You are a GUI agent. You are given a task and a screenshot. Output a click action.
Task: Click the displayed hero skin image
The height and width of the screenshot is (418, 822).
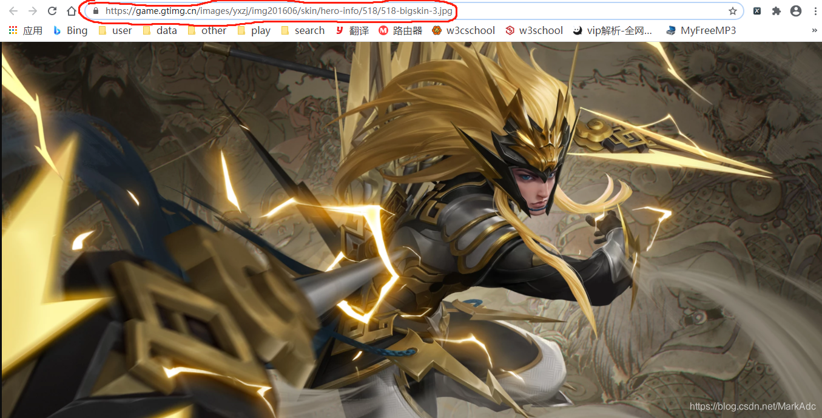click(x=411, y=230)
